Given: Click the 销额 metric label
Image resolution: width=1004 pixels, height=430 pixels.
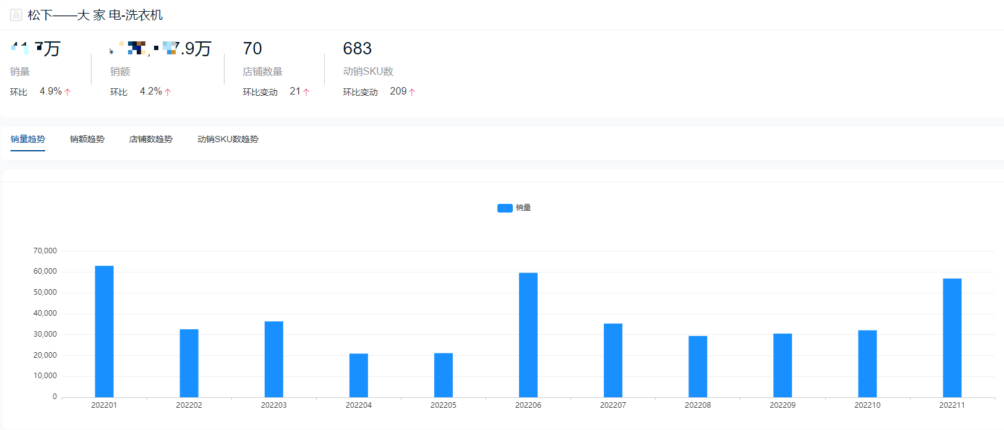Looking at the screenshot, I should click(x=120, y=72).
